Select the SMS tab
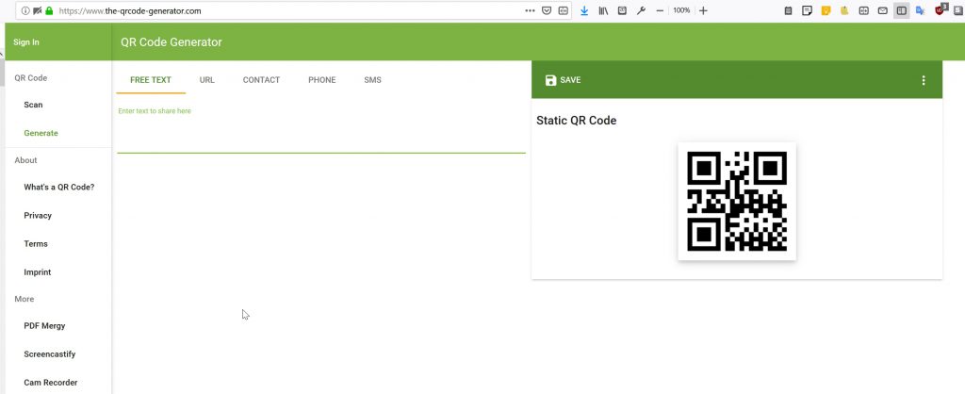This screenshot has height=394, width=965. [x=372, y=80]
